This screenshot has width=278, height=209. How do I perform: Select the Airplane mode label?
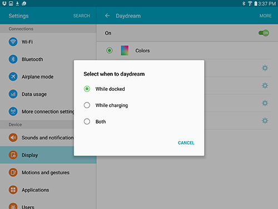click(38, 77)
